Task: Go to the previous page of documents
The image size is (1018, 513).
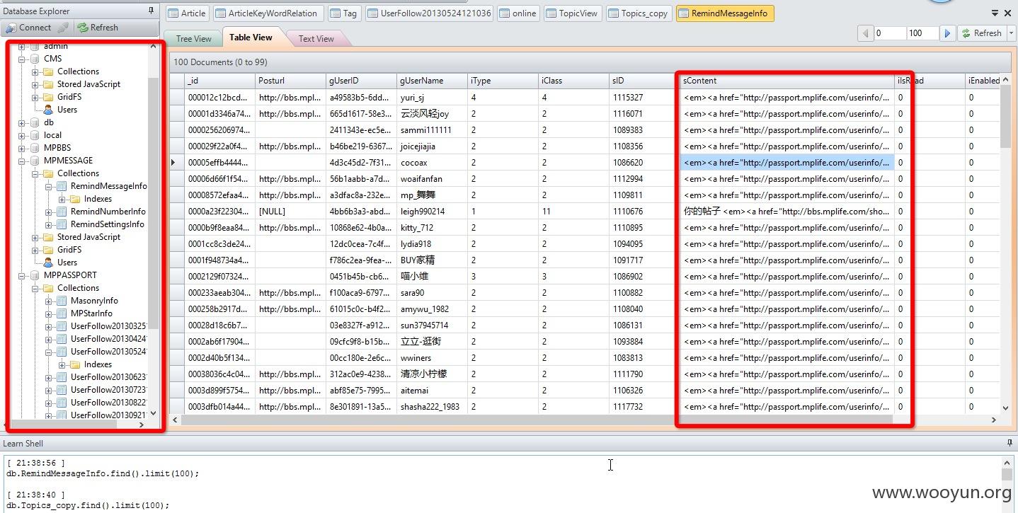Action: [x=865, y=33]
